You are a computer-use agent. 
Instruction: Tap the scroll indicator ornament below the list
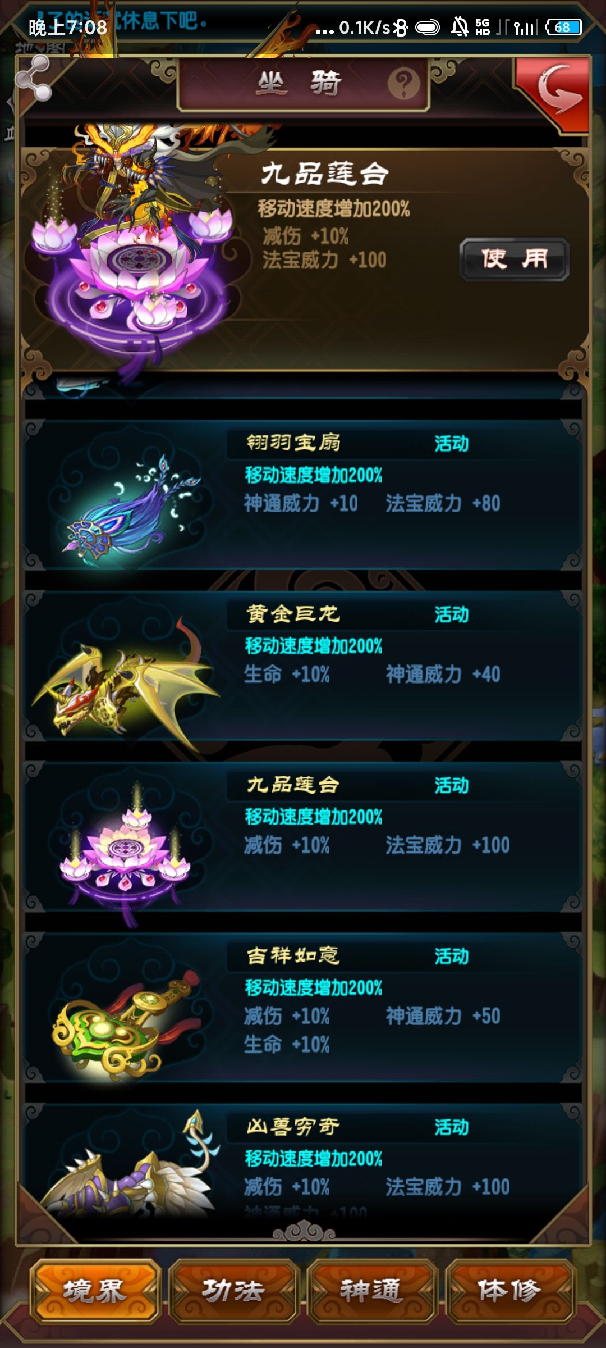pyautogui.click(x=304, y=1233)
